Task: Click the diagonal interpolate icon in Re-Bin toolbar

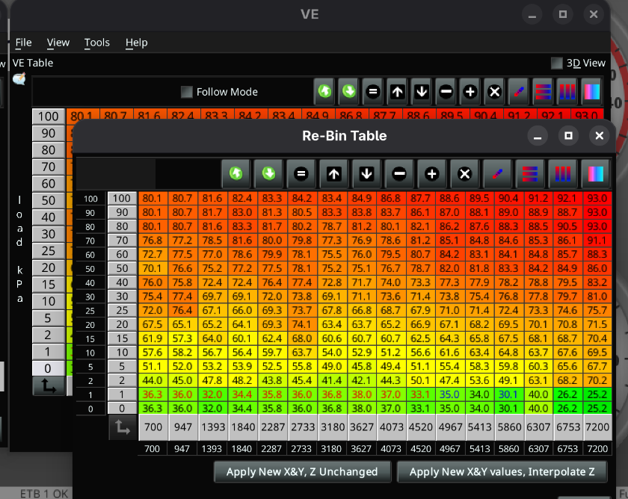Action: click(x=497, y=173)
